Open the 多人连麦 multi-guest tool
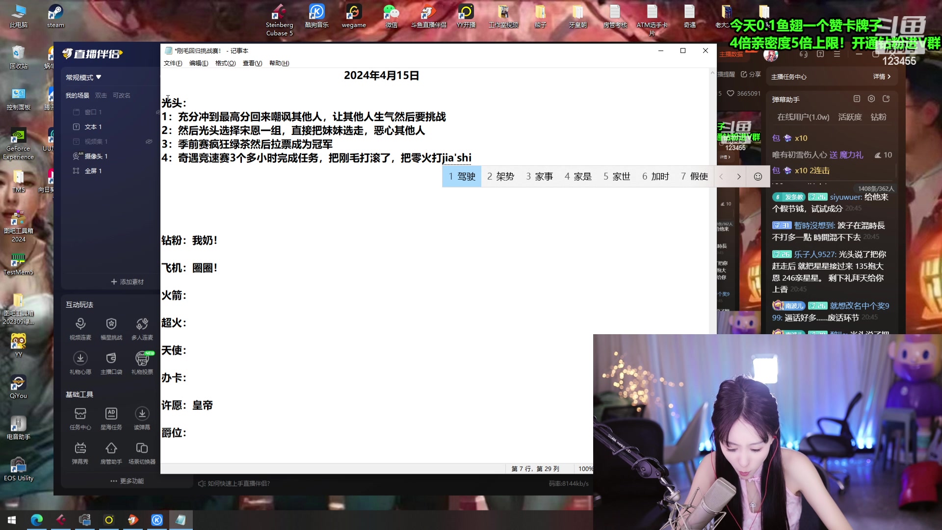This screenshot has width=942, height=530. click(x=142, y=328)
